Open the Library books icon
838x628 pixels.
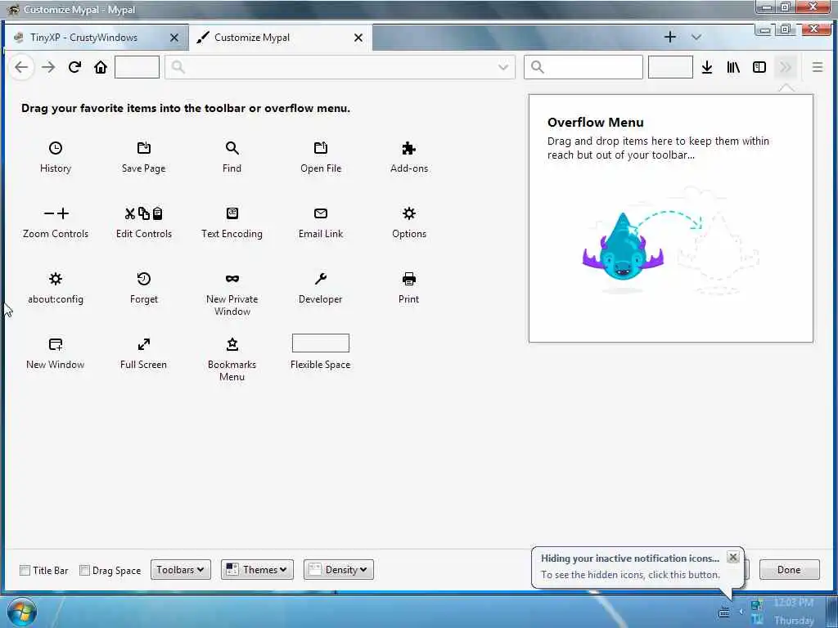[x=733, y=67]
